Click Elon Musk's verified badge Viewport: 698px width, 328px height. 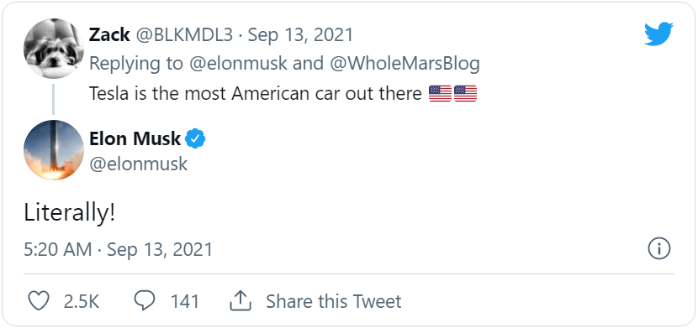(x=195, y=139)
